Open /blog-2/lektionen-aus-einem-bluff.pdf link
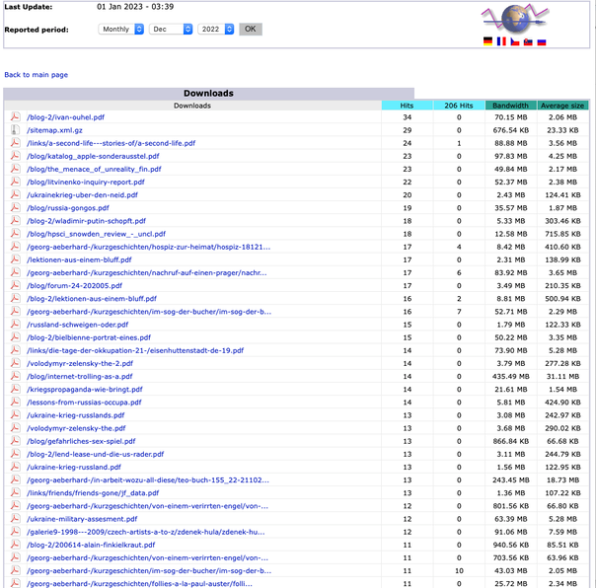 click(92, 298)
